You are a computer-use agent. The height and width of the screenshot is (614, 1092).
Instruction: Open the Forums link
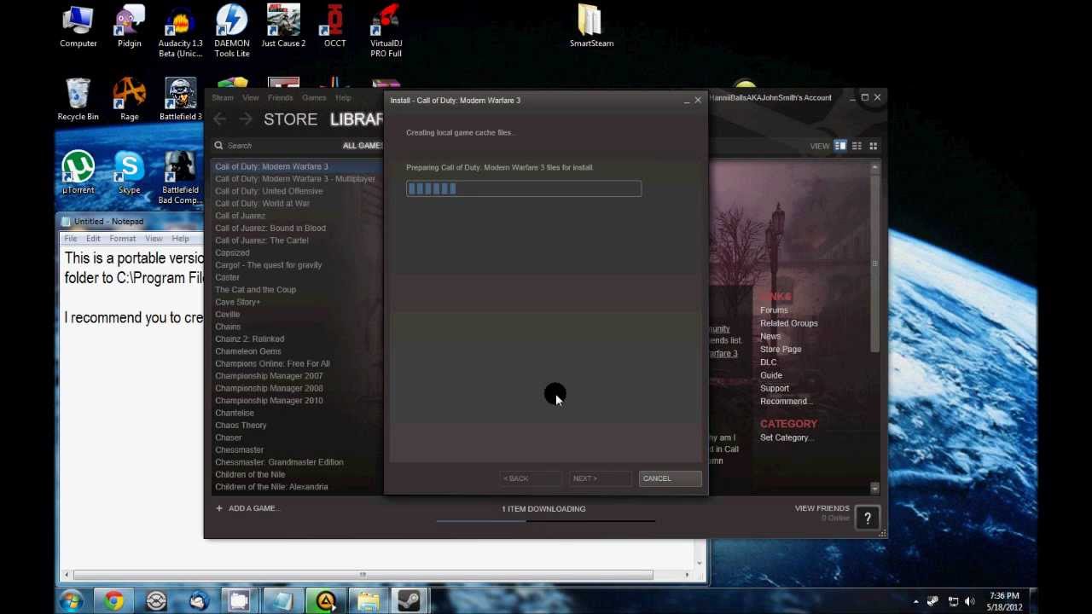[x=774, y=310]
